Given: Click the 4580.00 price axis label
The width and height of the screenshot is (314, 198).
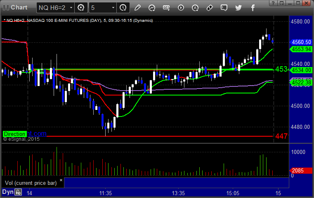Looking at the screenshot, I should [x=300, y=21].
